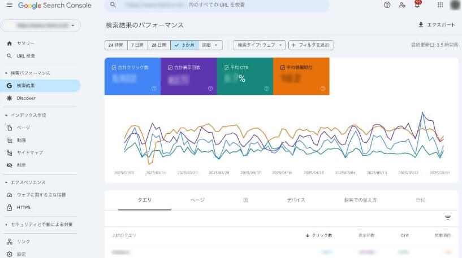462x258 pixels.
Task: Switch to the クエリ tab
Action: coord(144,200)
